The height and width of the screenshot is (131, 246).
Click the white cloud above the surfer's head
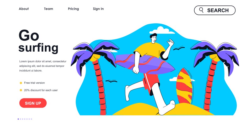162,30
